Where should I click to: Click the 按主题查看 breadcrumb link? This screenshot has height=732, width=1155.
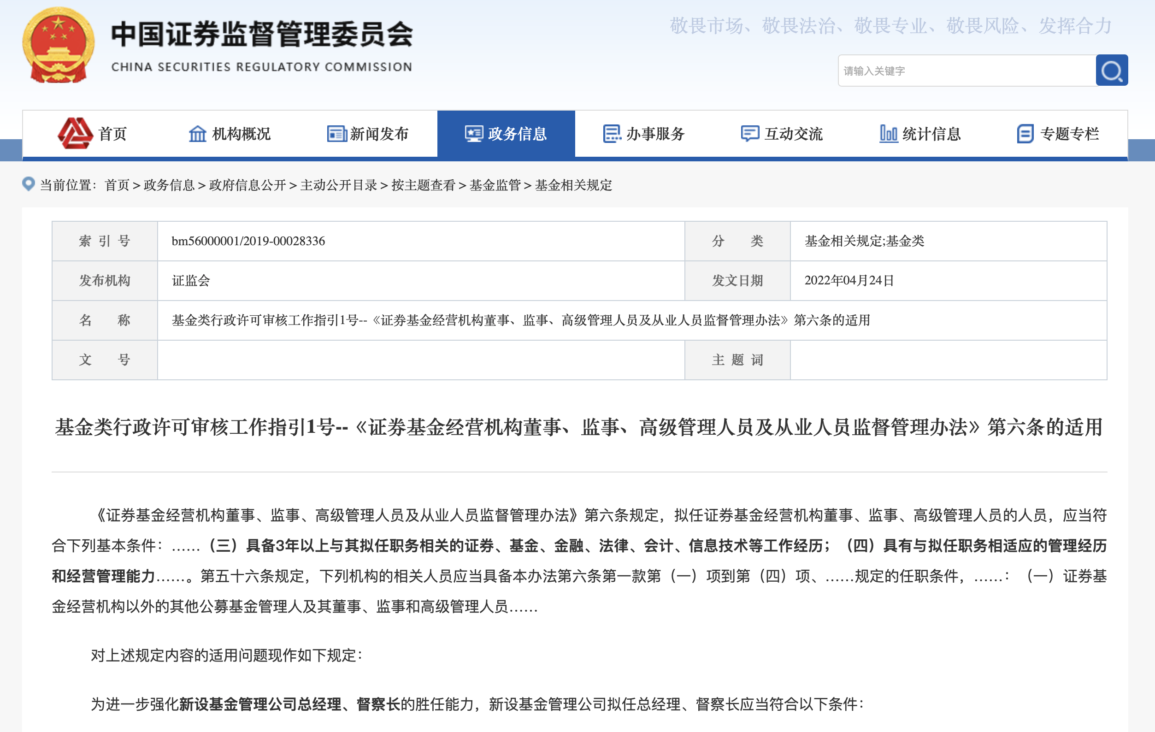tap(423, 185)
